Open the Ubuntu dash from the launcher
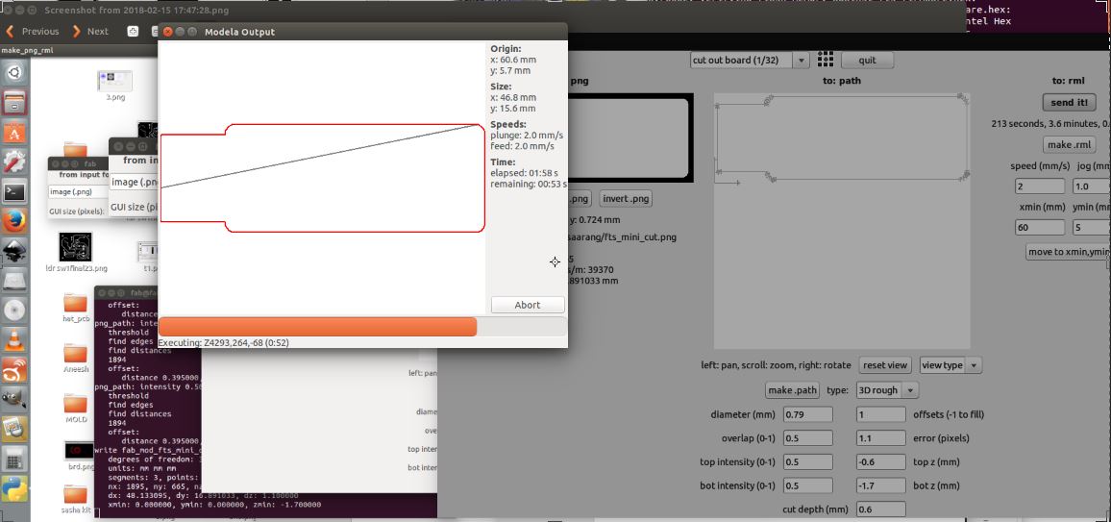Viewport: 1111px width, 522px height. pyautogui.click(x=14, y=72)
